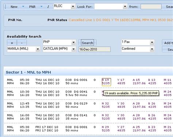
Task: Open the 1 Pax passenger dropdown
Action: coord(152,42)
